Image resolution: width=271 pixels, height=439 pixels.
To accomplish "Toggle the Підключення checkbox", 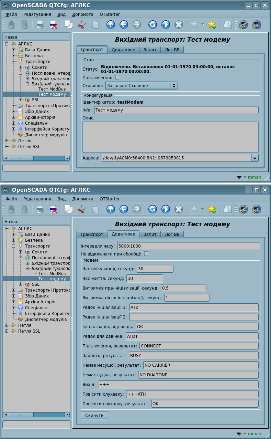I will point(117,77).
